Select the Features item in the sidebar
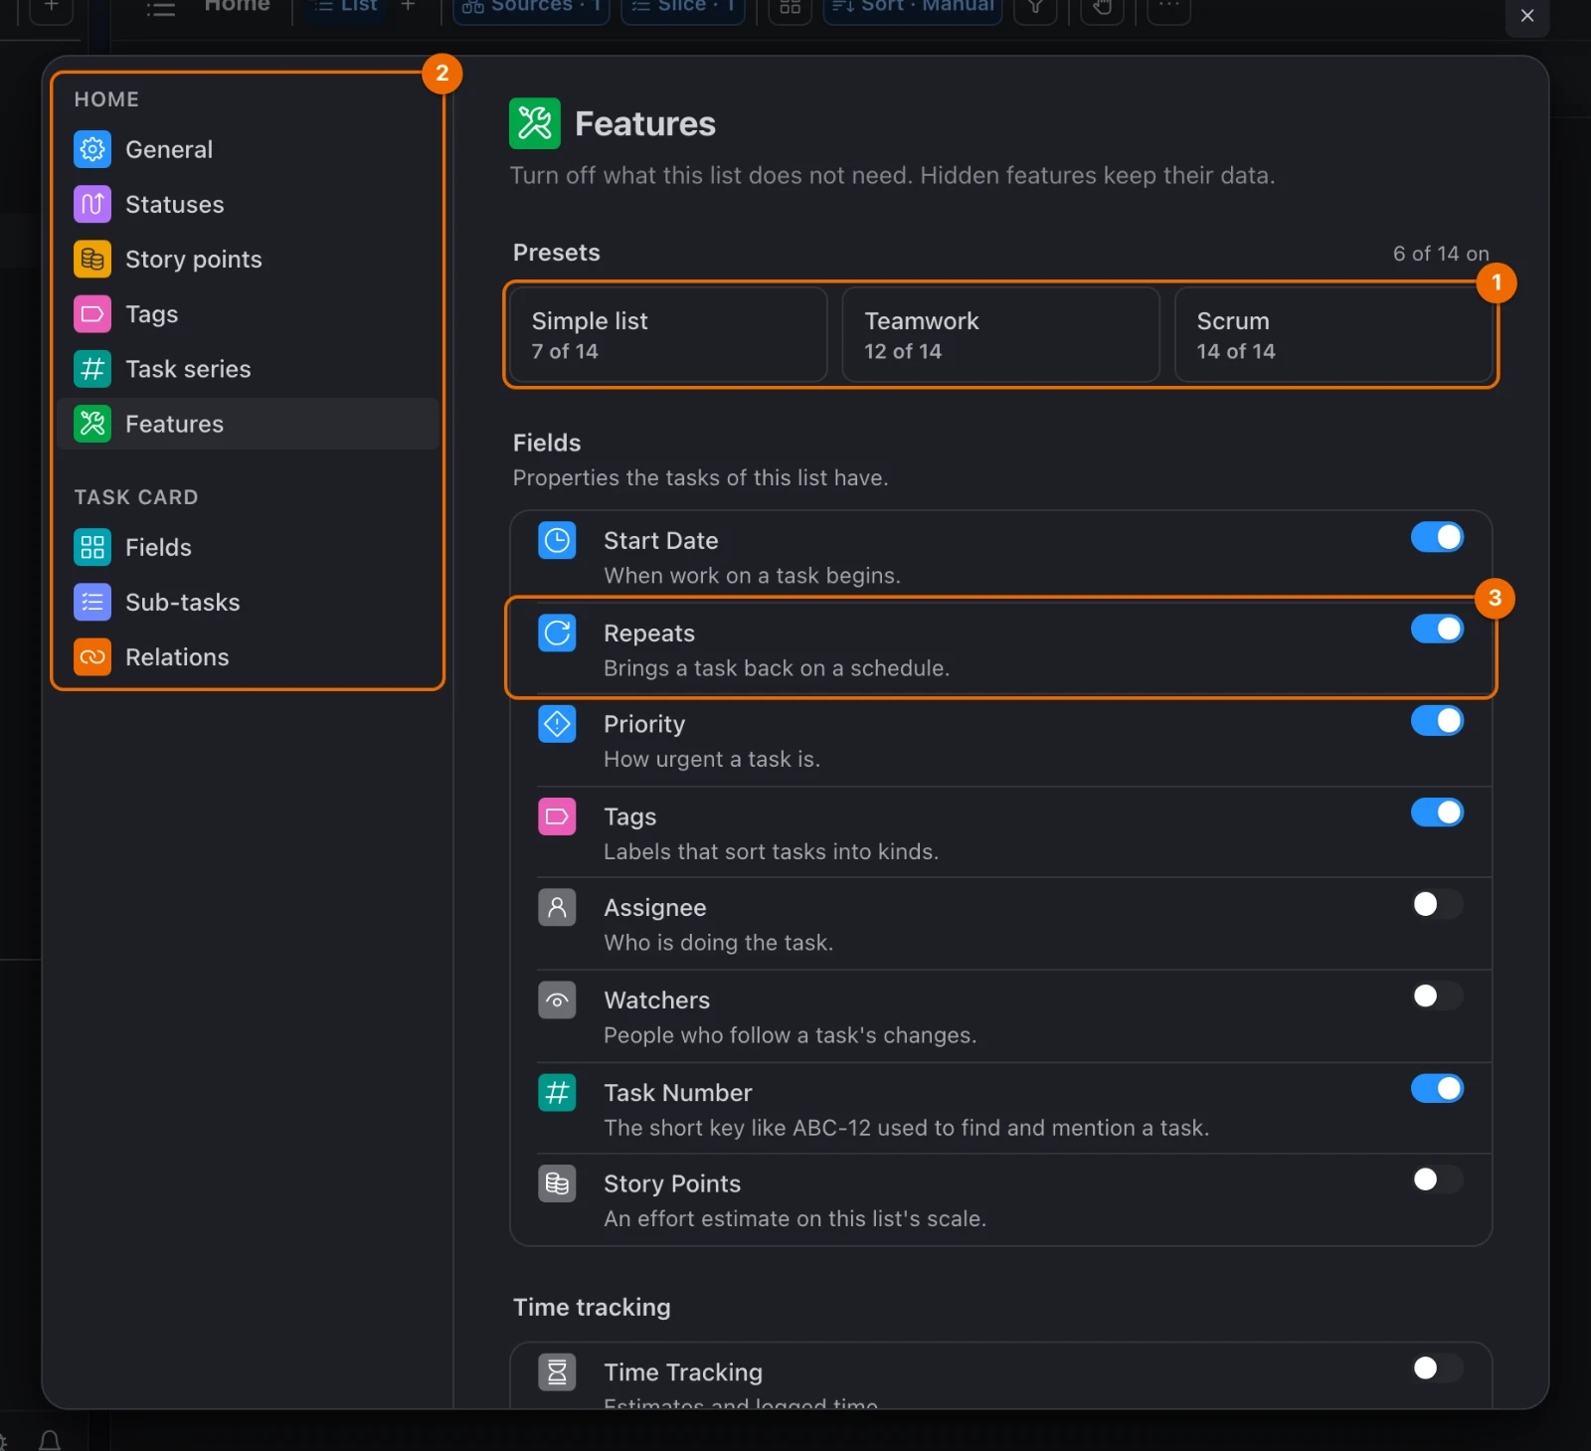This screenshot has width=1591, height=1451. (x=248, y=424)
